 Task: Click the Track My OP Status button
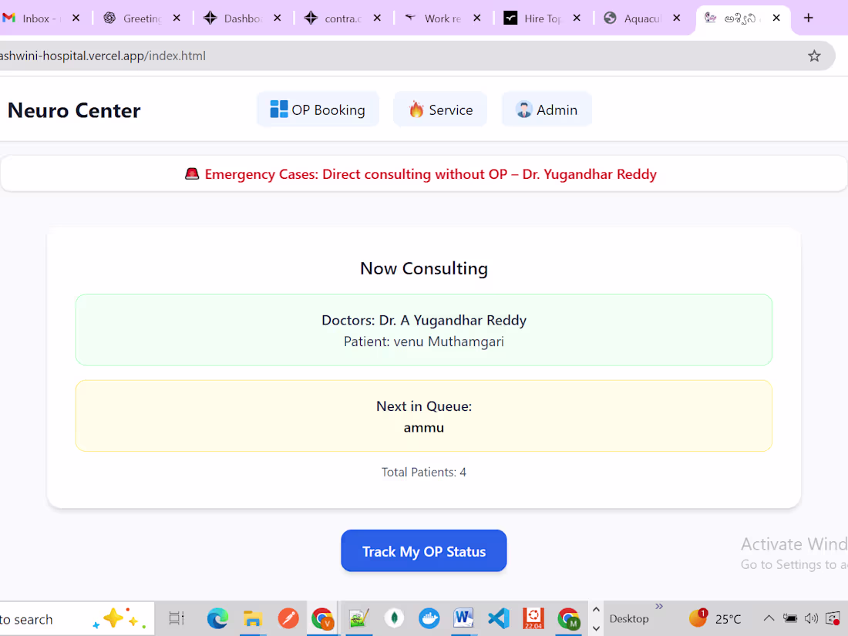click(x=423, y=551)
